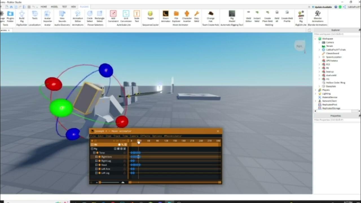Click Create Plain Weld
This screenshot has height=203, width=361.
(x=267, y=16)
